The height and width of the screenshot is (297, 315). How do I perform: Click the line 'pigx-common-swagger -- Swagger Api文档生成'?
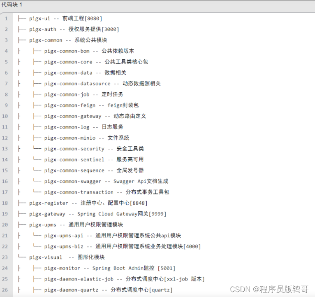[x=106, y=182]
